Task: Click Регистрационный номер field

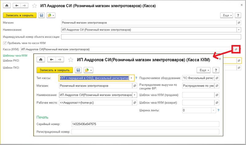Action: pyautogui.click(x=145, y=132)
